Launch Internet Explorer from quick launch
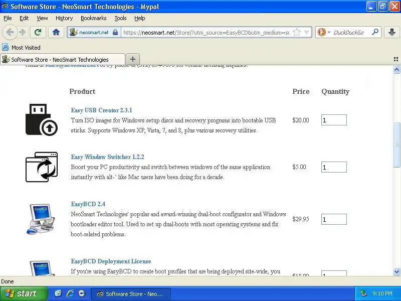Screen dimensions: 401x301 [x=70, y=293]
